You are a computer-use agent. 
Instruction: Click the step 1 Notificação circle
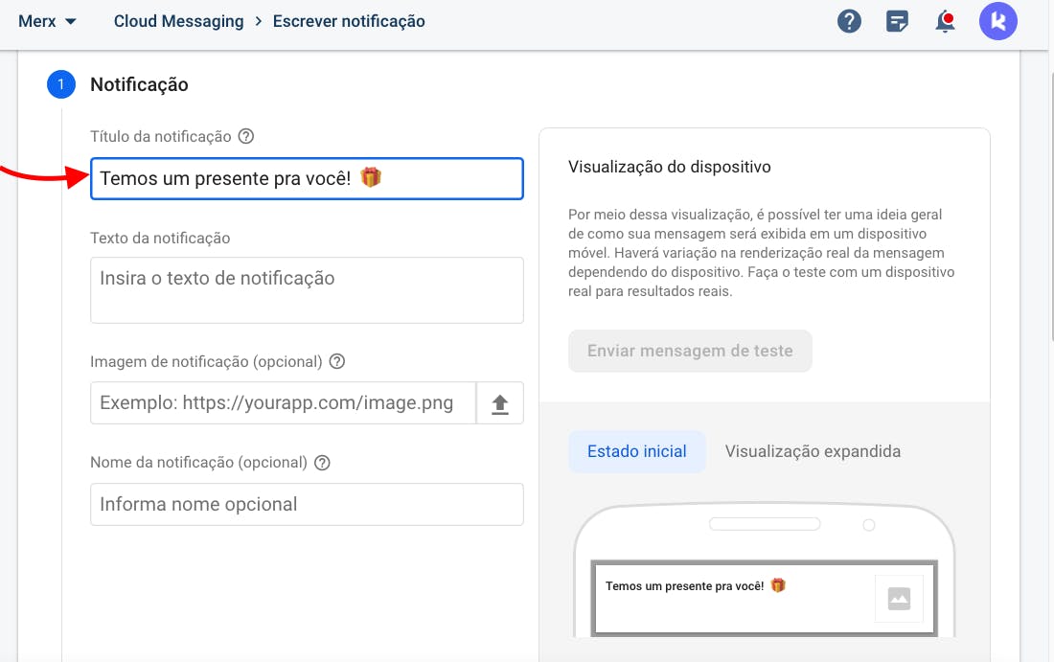(60, 84)
